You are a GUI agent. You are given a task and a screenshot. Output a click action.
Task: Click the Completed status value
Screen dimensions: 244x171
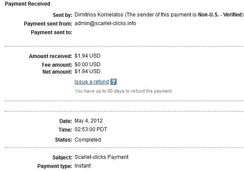[88, 139]
